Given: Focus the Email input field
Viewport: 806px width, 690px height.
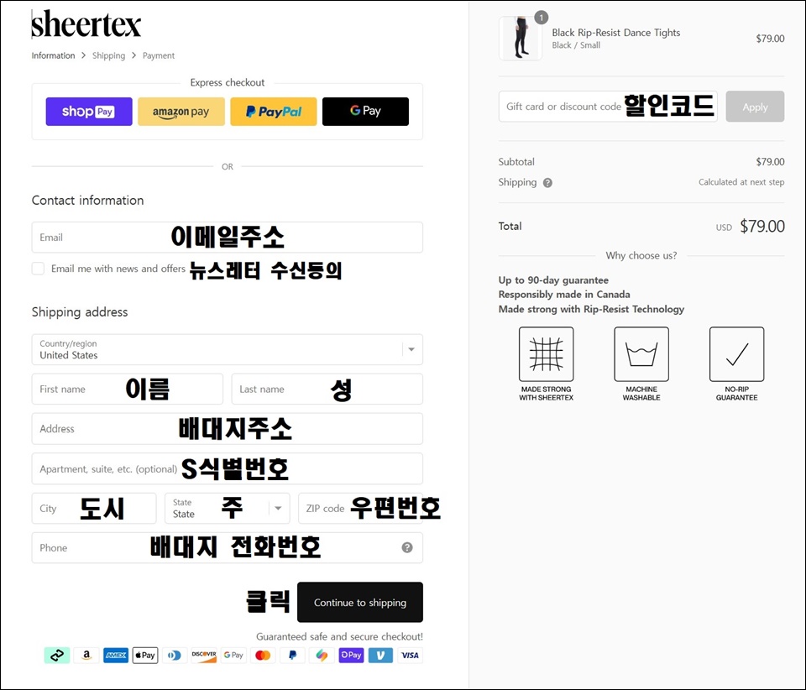Looking at the screenshot, I should tap(228, 238).
